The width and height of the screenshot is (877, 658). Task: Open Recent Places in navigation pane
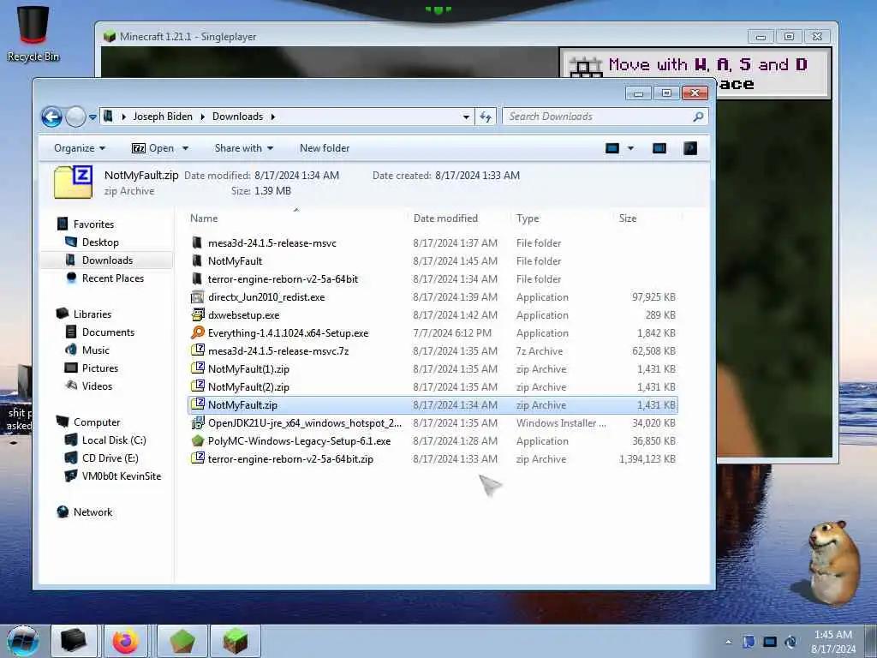105,278
